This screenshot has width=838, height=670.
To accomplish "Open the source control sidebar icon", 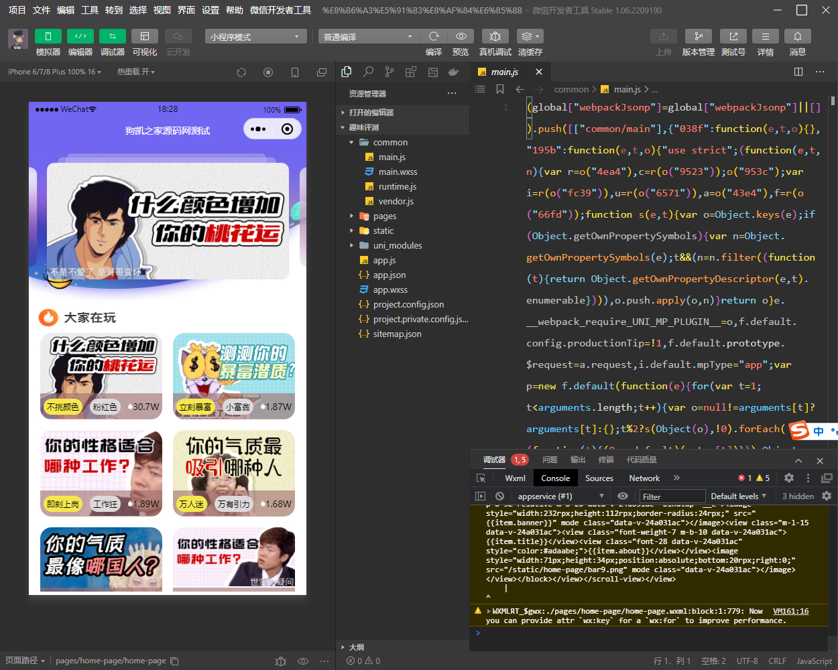I will (x=390, y=72).
